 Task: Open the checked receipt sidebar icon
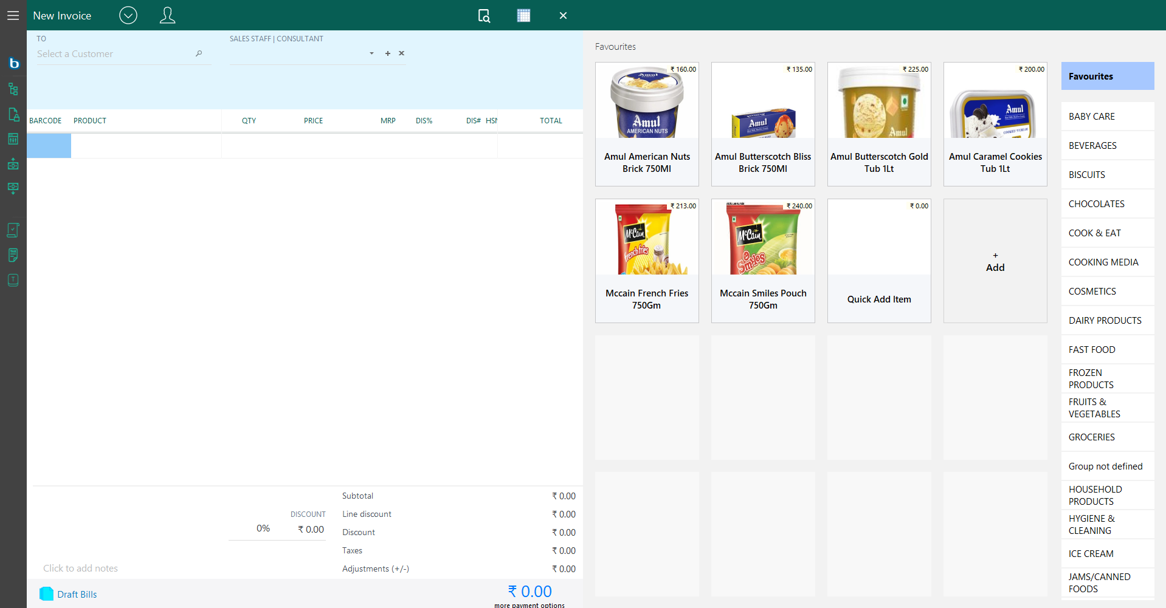tap(13, 230)
